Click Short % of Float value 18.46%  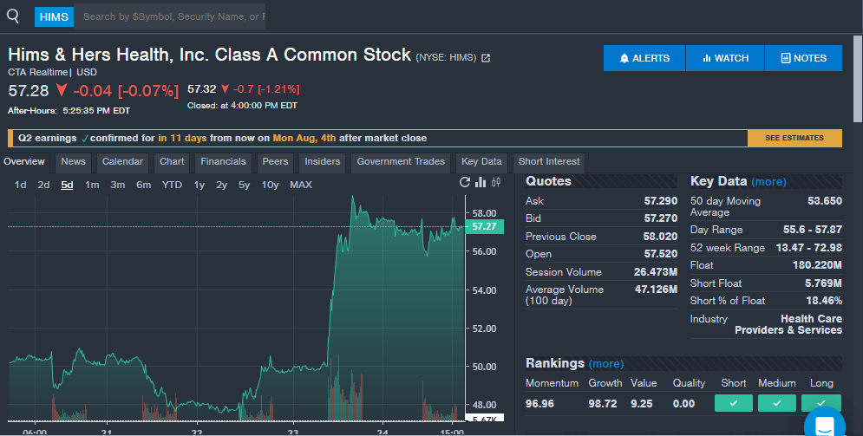coord(824,301)
